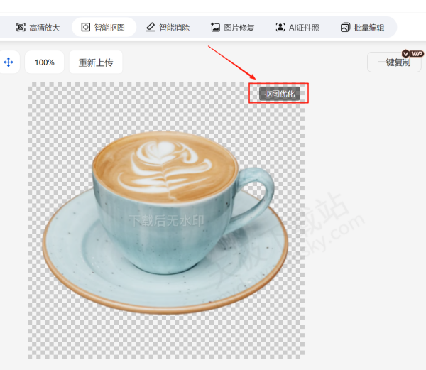Click the 智能抠图 cutout icon
This screenshot has width=426, height=370.
click(x=86, y=28)
